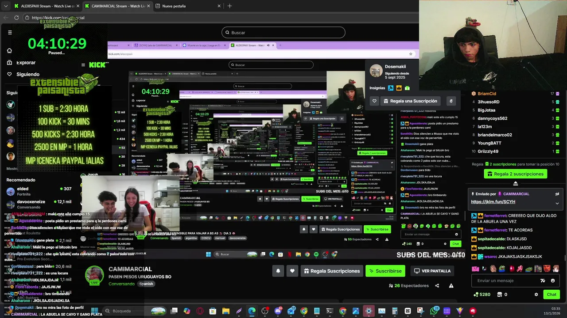This screenshot has width=567, height=318.
Task: Select YoungBATT in the gift leaderboard
Action: pos(489,143)
